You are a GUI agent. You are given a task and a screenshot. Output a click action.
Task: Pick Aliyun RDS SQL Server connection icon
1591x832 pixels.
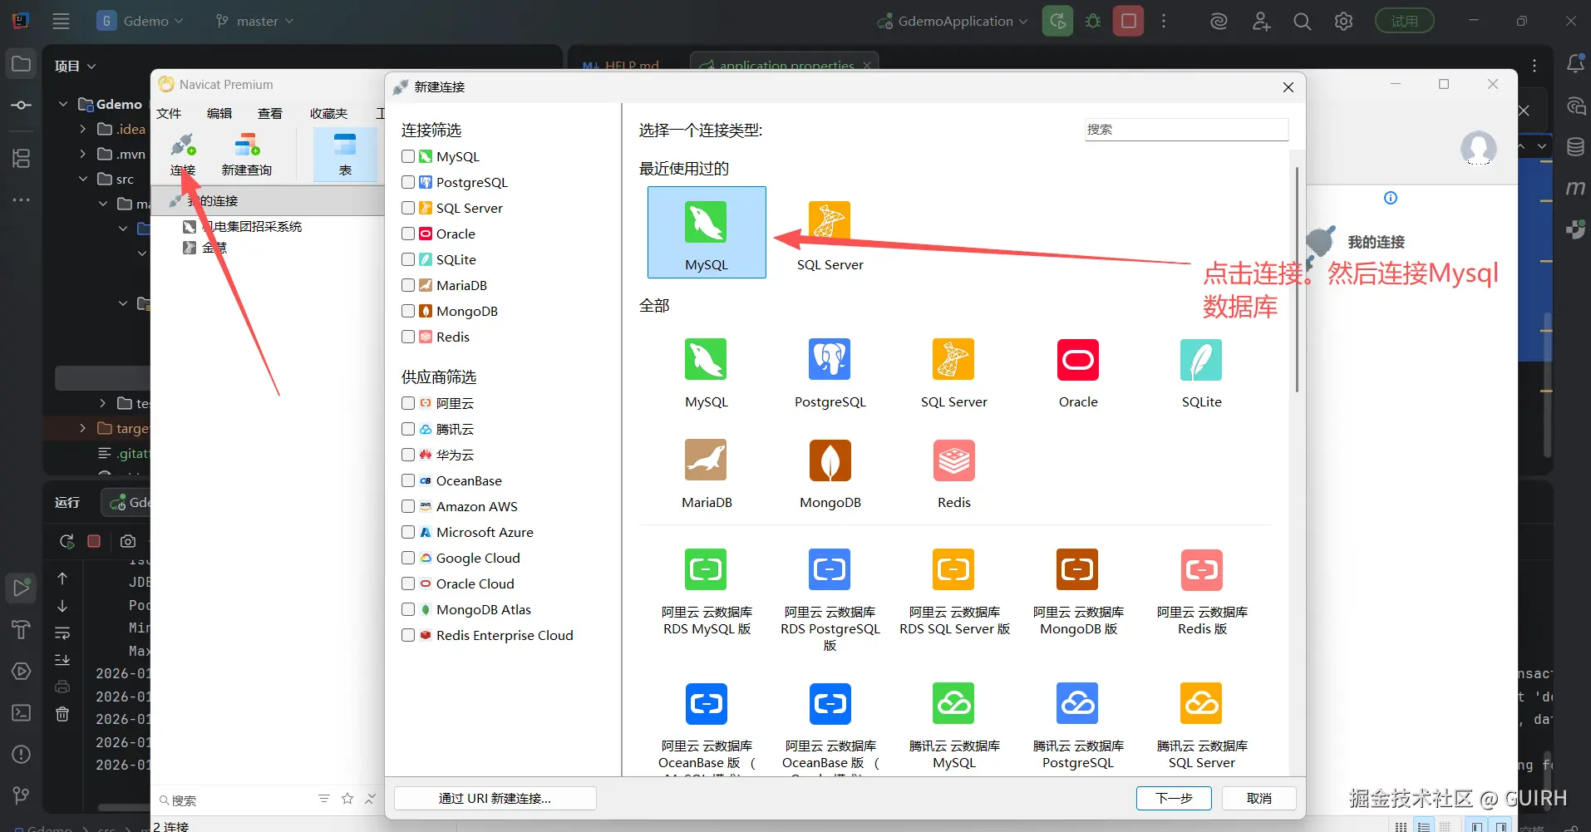[x=953, y=569]
